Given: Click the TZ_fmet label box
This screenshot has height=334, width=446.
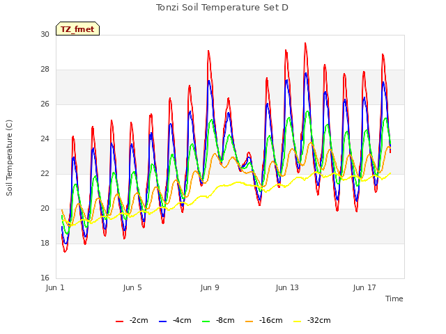Looking at the screenshot, I should coord(77,29).
